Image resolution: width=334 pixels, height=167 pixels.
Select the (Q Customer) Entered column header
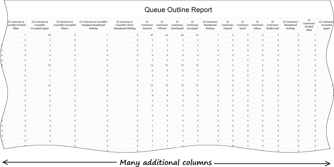pyautogui.click(x=147, y=25)
